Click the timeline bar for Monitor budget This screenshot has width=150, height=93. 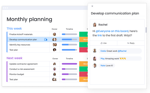point(69,74)
